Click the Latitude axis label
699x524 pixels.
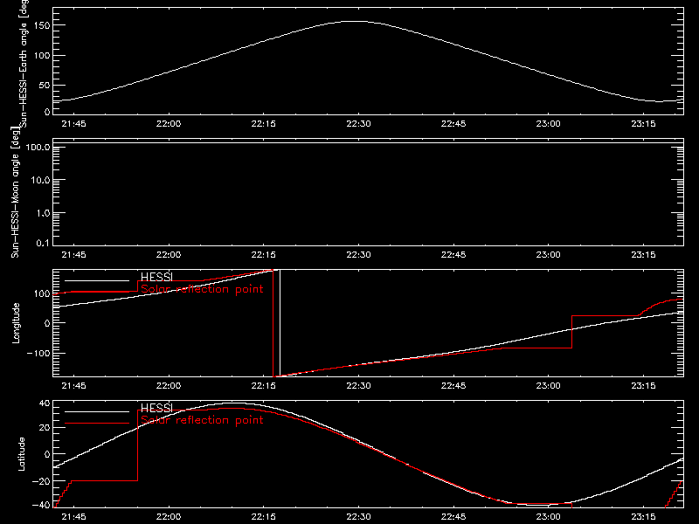point(21,454)
